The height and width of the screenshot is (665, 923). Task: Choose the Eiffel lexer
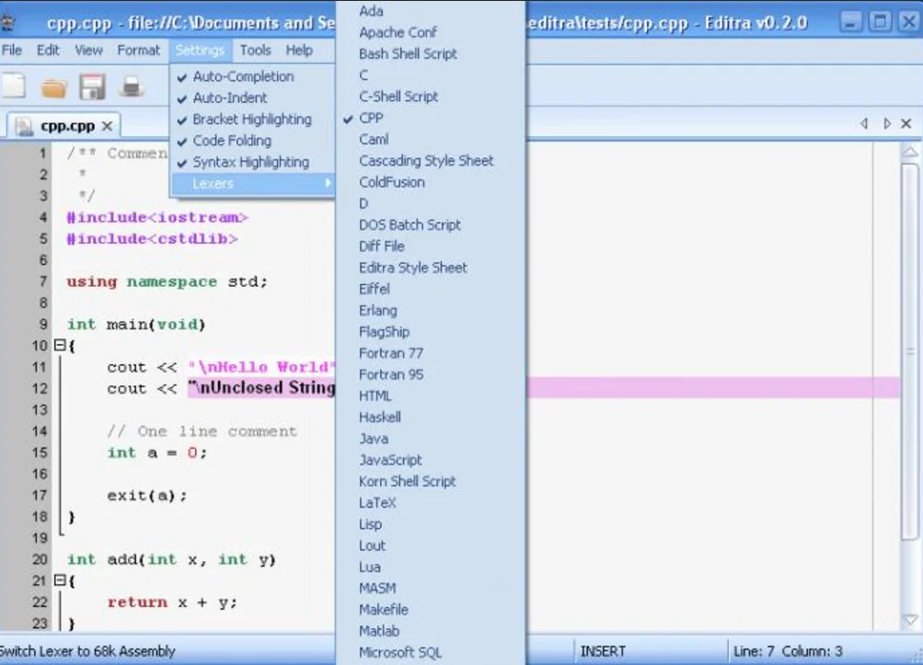pyautogui.click(x=431, y=289)
